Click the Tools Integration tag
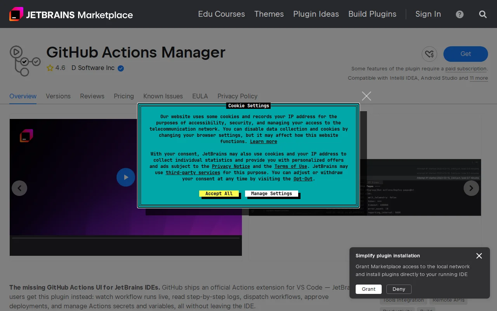Viewport: 497px width, 311px height. click(403, 300)
